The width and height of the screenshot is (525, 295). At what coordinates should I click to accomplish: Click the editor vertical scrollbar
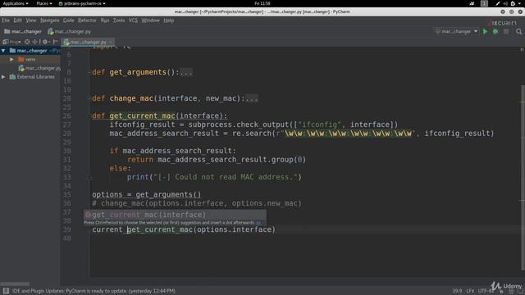[x=523, y=177]
